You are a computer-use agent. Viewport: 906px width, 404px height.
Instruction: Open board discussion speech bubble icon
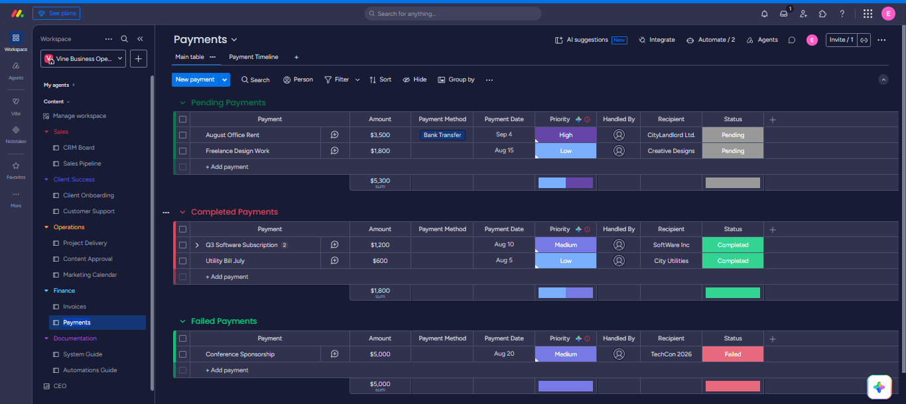tap(791, 40)
